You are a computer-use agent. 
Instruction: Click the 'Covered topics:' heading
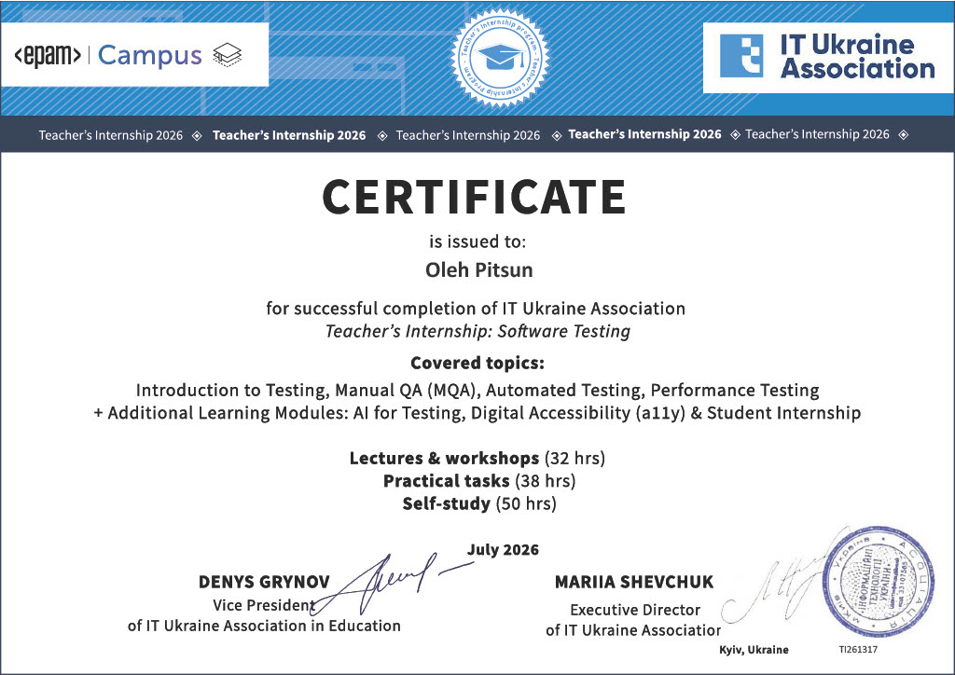(477, 363)
